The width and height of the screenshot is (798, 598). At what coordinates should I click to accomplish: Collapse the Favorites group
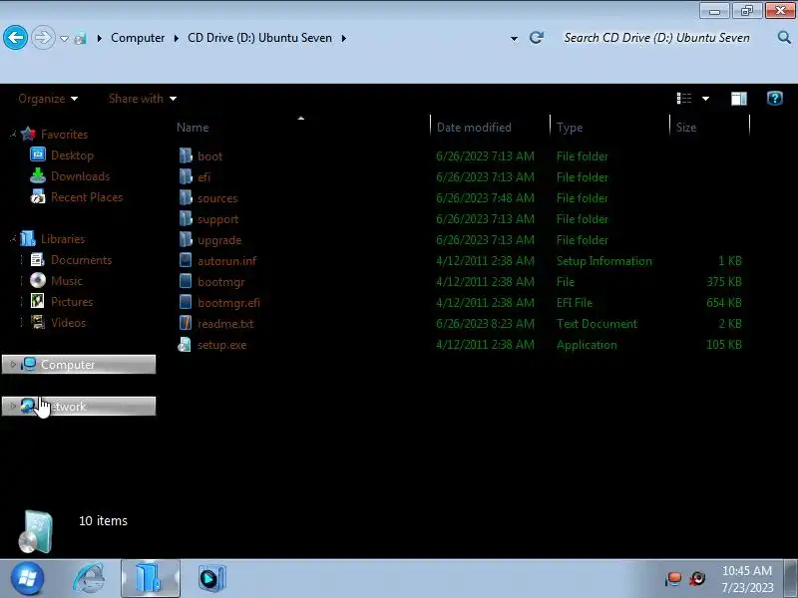pos(13,135)
